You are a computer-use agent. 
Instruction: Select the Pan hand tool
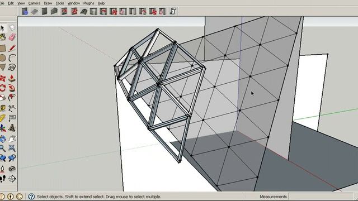[x=12, y=138]
